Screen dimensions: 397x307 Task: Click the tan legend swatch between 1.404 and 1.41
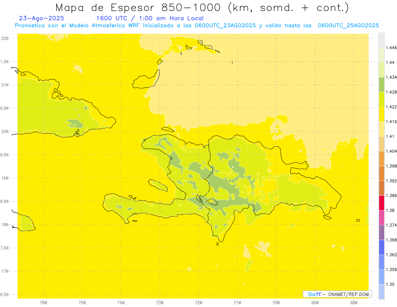tap(381, 144)
